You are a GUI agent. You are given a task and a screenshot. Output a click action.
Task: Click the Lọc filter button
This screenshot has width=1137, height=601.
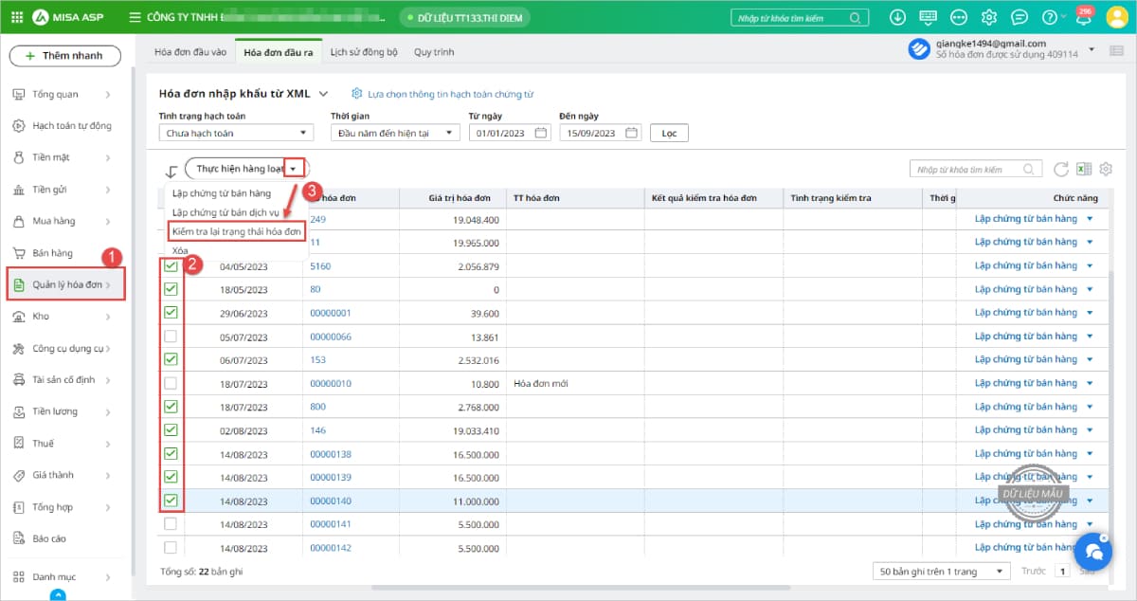point(669,134)
